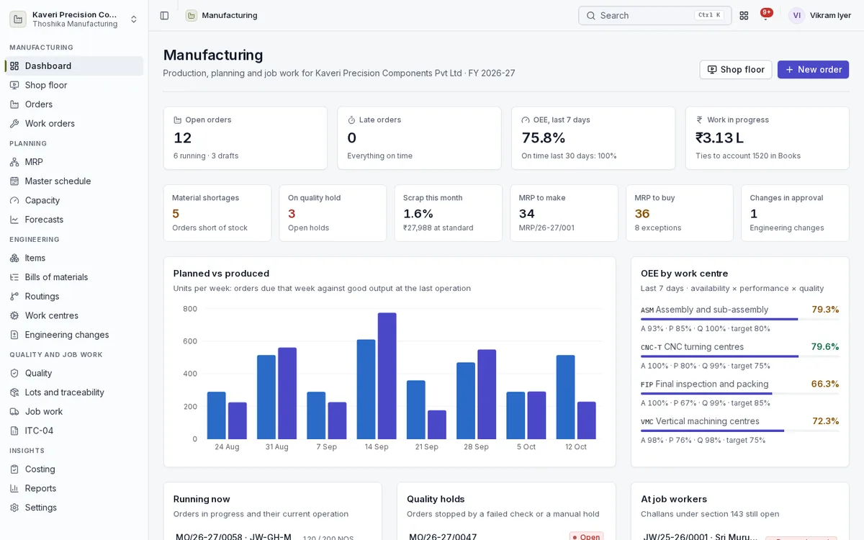The width and height of the screenshot is (864, 540).
Task: Open the Work in progress card
Action: point(767,138)
